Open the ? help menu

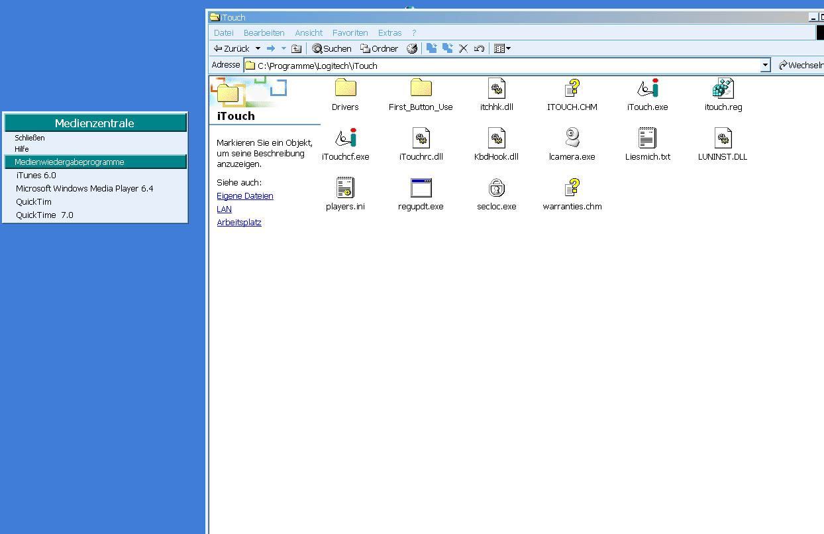point(414,32)
